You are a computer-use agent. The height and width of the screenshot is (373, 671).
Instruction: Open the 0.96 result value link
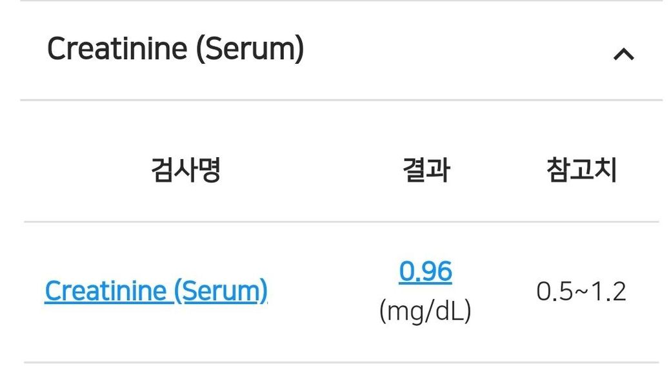click(x=426, y=271)
